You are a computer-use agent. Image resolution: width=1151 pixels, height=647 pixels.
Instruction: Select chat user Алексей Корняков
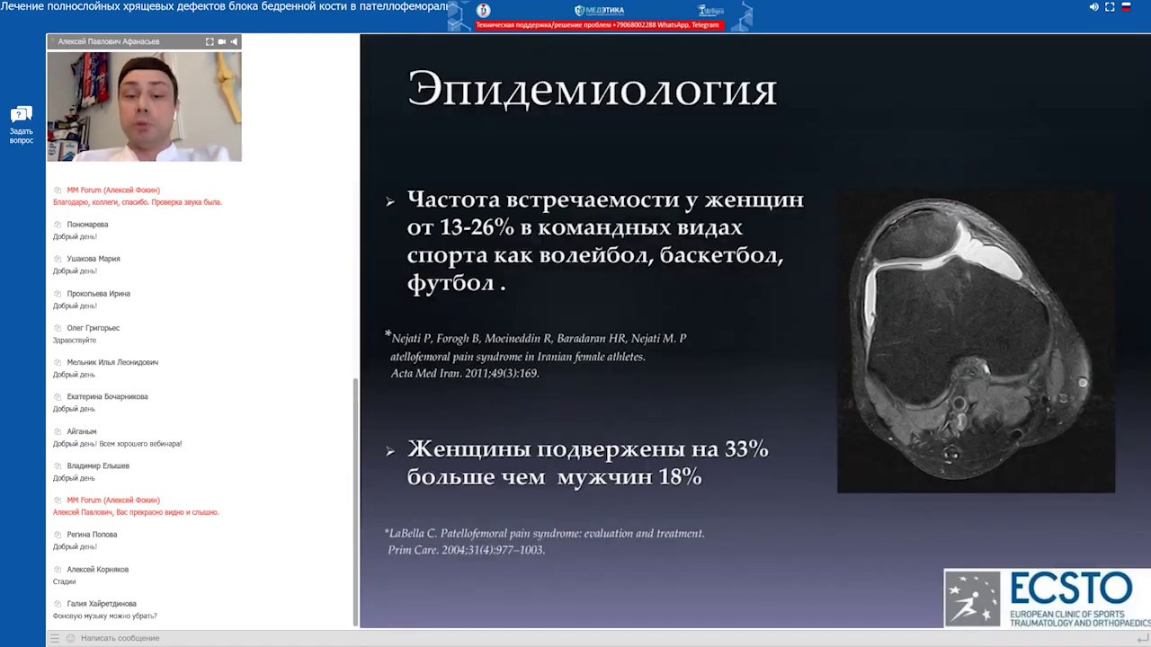pos(98,569)
